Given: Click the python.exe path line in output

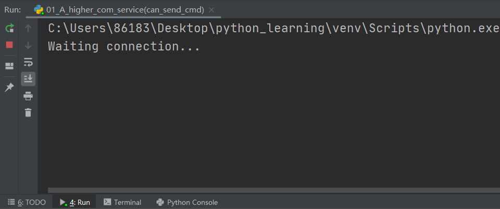Looking at the screenshot, I should [x=274, y=28].
